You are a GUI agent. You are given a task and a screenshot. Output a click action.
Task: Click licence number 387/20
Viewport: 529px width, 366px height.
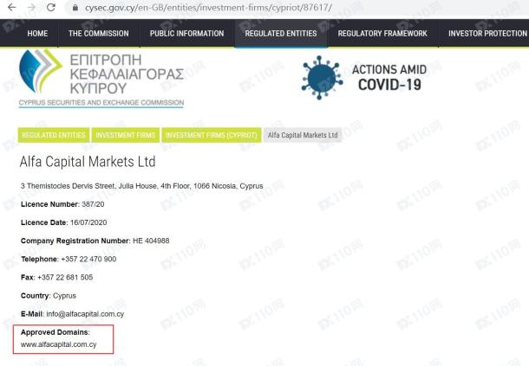(x=93, y=204)
